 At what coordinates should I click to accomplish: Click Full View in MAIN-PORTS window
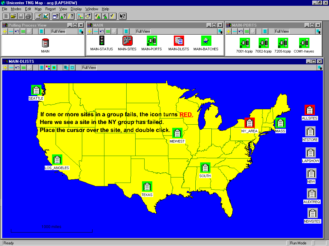point(282,31)
